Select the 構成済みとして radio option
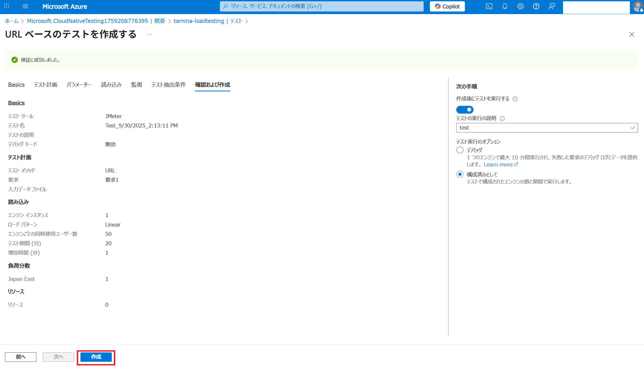Screen dimensions: 644x367 coord(460,174)
